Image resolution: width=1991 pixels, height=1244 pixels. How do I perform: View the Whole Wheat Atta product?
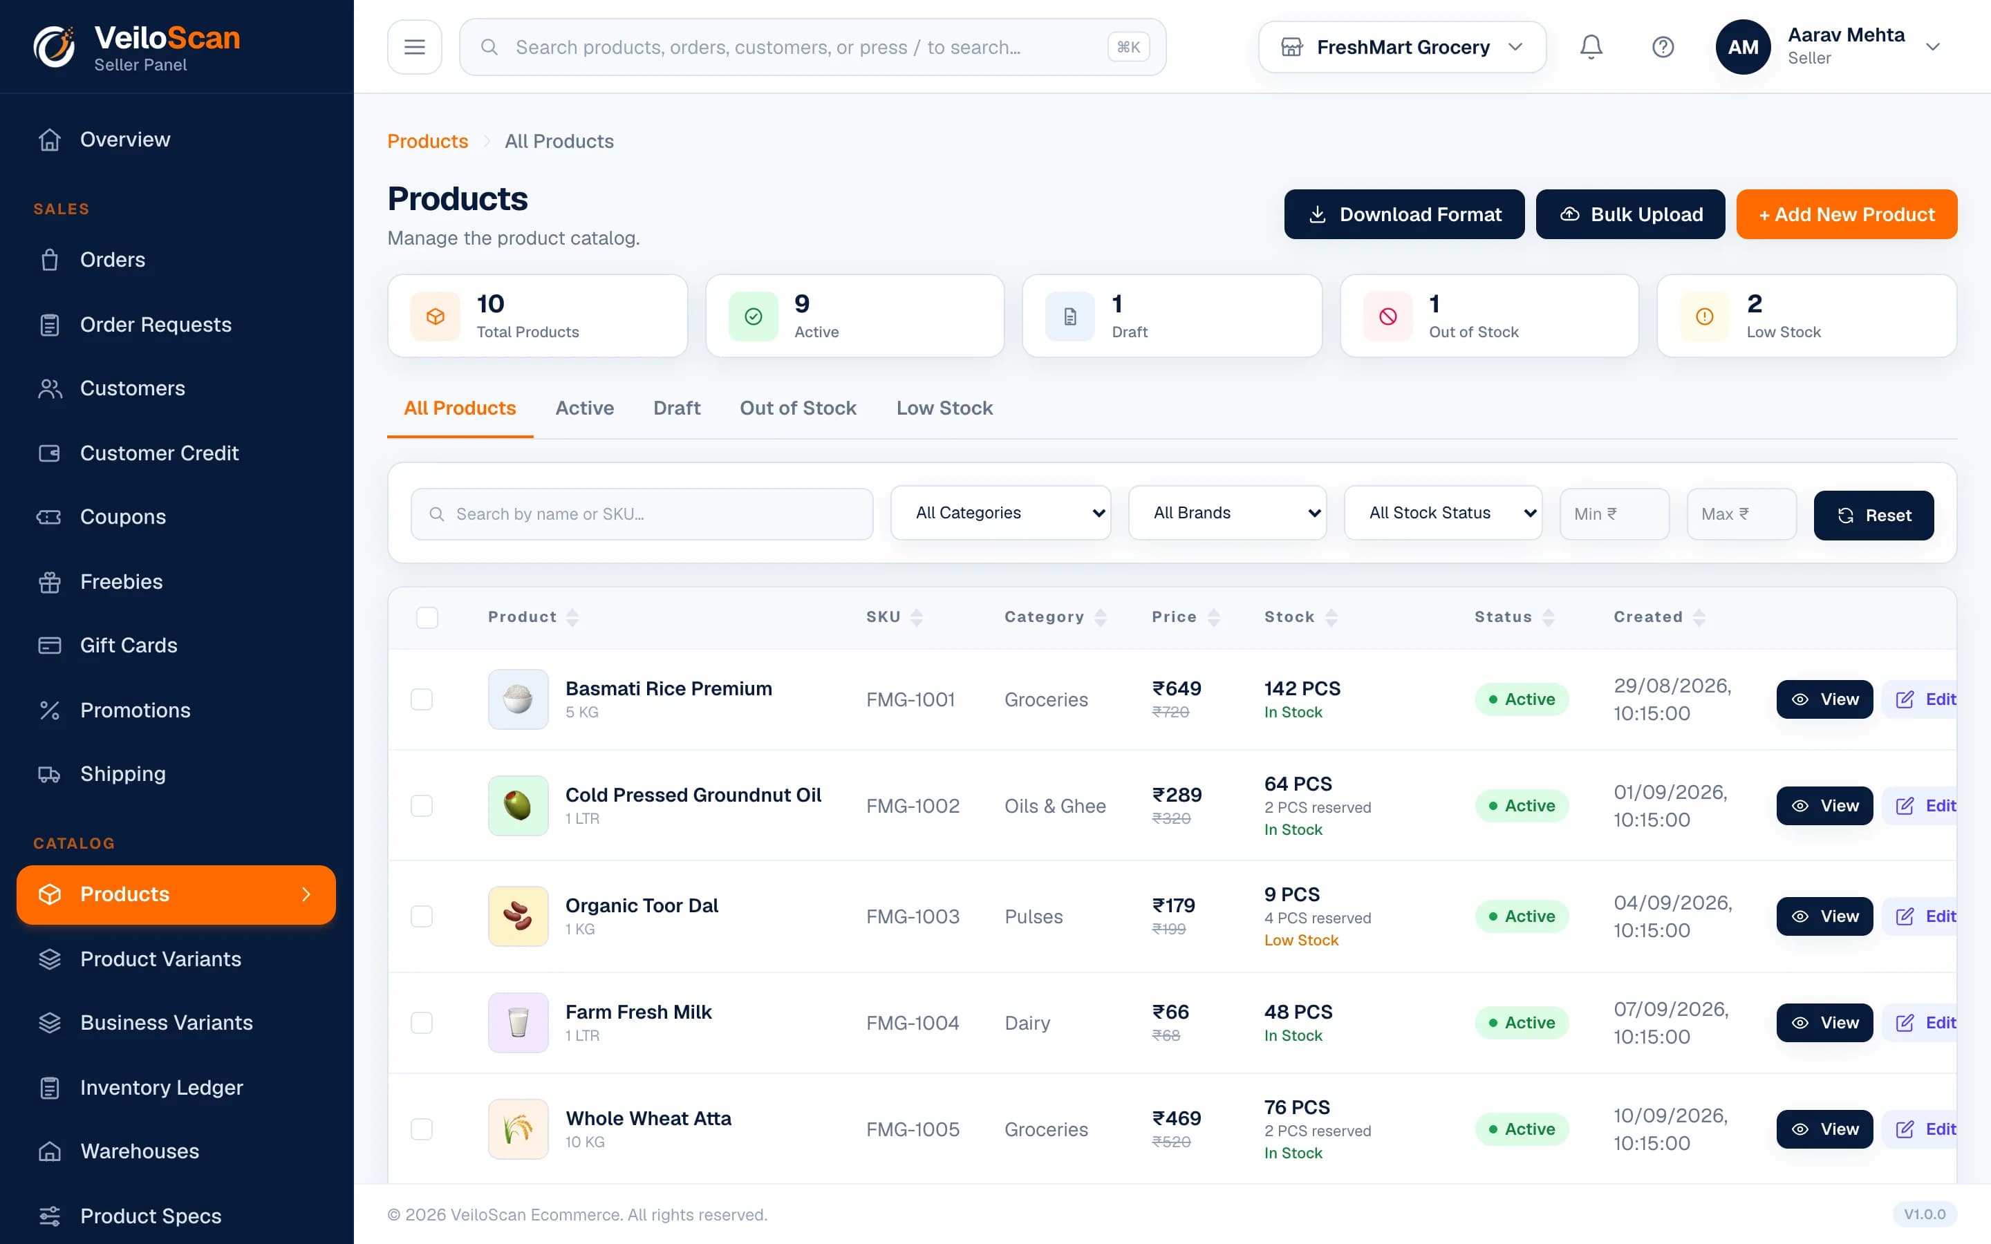[x=1824, y=1130]
